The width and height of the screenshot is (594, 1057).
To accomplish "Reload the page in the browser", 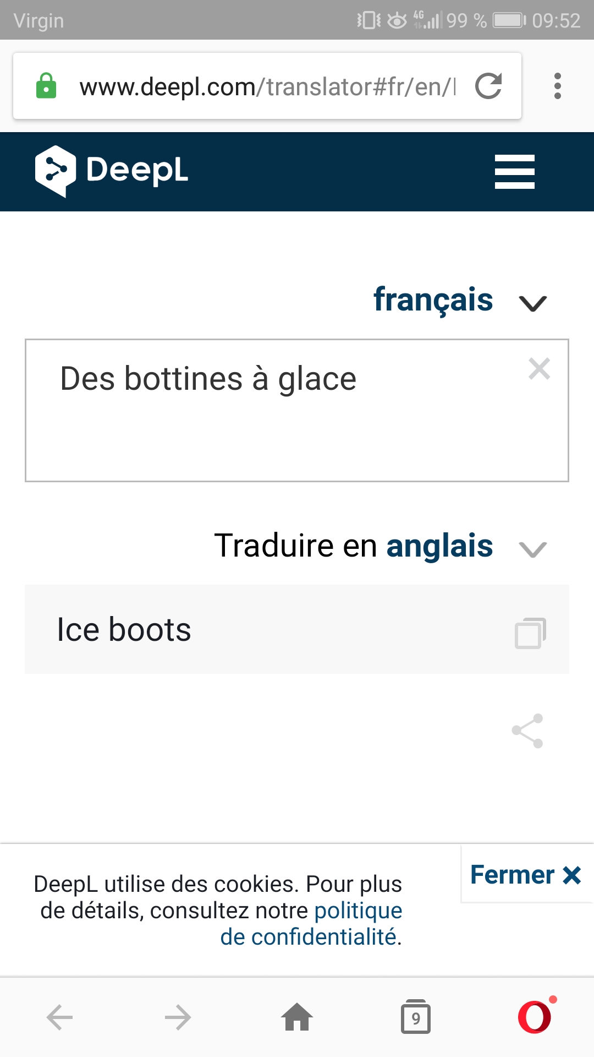I will [x=488, y=86].
